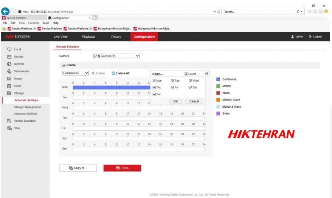Open the browser Tools gear icon
The image size is (332, 198).
pyautogui.click(x=321, y=11)
